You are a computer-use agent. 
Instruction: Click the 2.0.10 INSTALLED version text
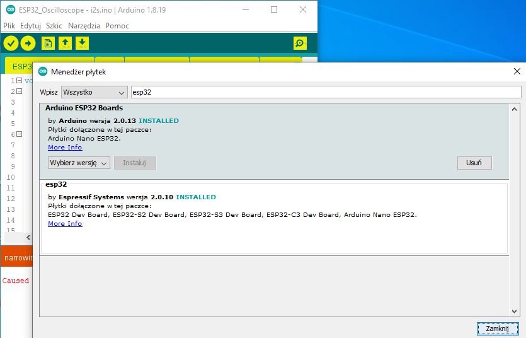[x=183, y=197]
